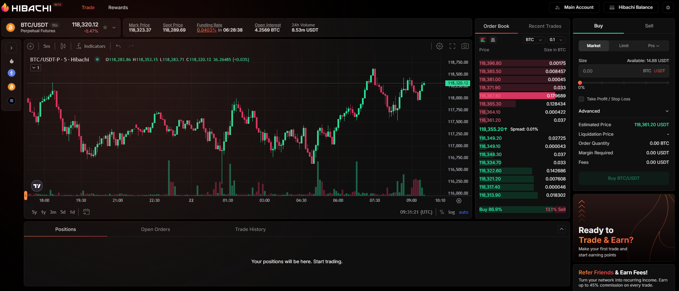The image size is (679, 291).
Task: Click the TradingView logo on chart
Action: coord(37,186)
